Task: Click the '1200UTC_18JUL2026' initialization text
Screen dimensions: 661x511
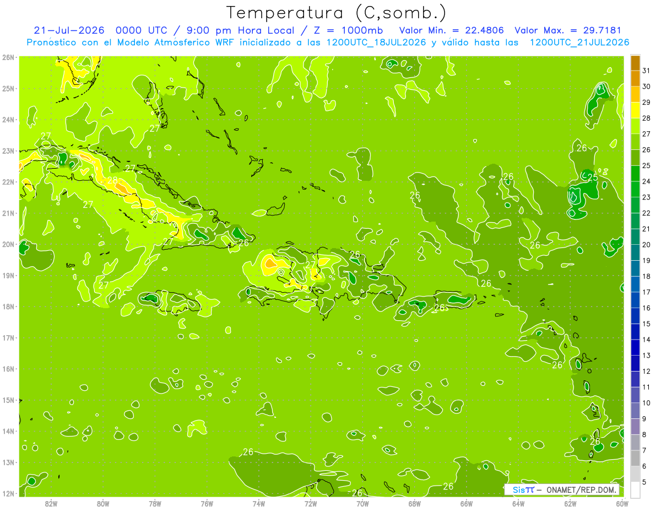Action: pos(377,42)
